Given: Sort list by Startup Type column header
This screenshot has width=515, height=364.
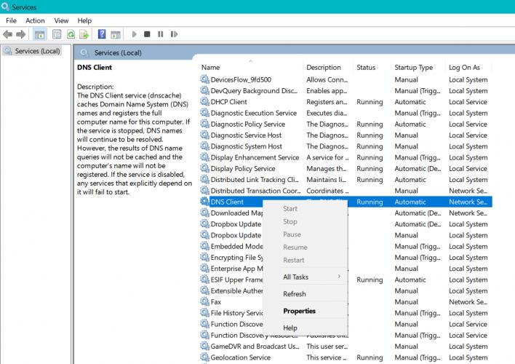Looking at the screenshot, I should [413, 68].
